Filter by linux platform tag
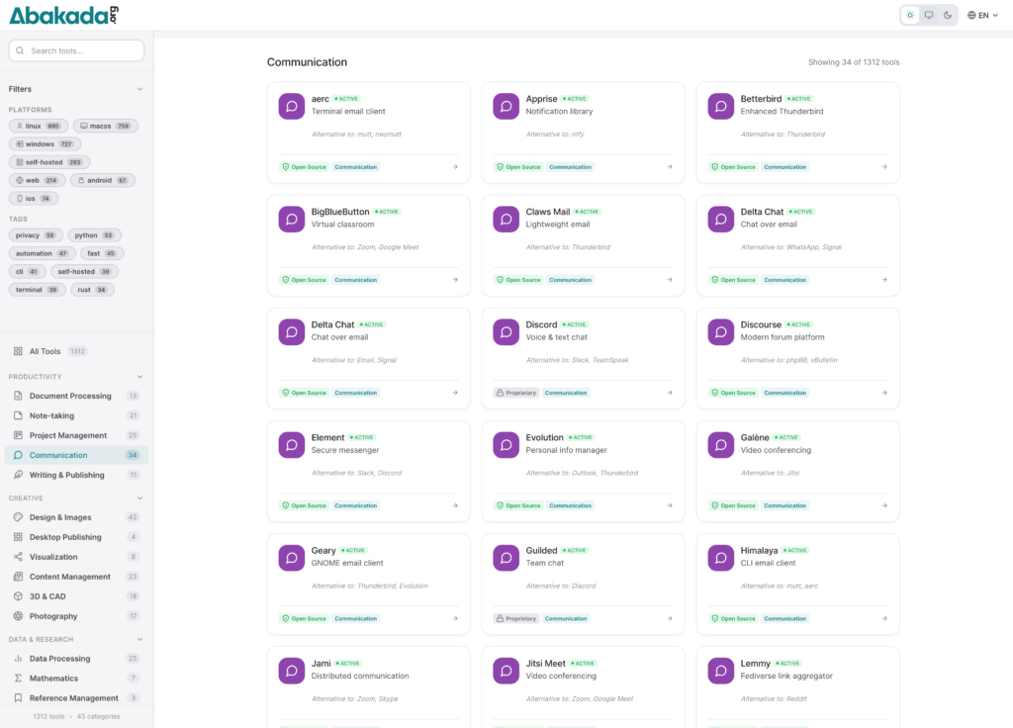Viewport: 1013px width, 728px height. [x=39, y=127]
